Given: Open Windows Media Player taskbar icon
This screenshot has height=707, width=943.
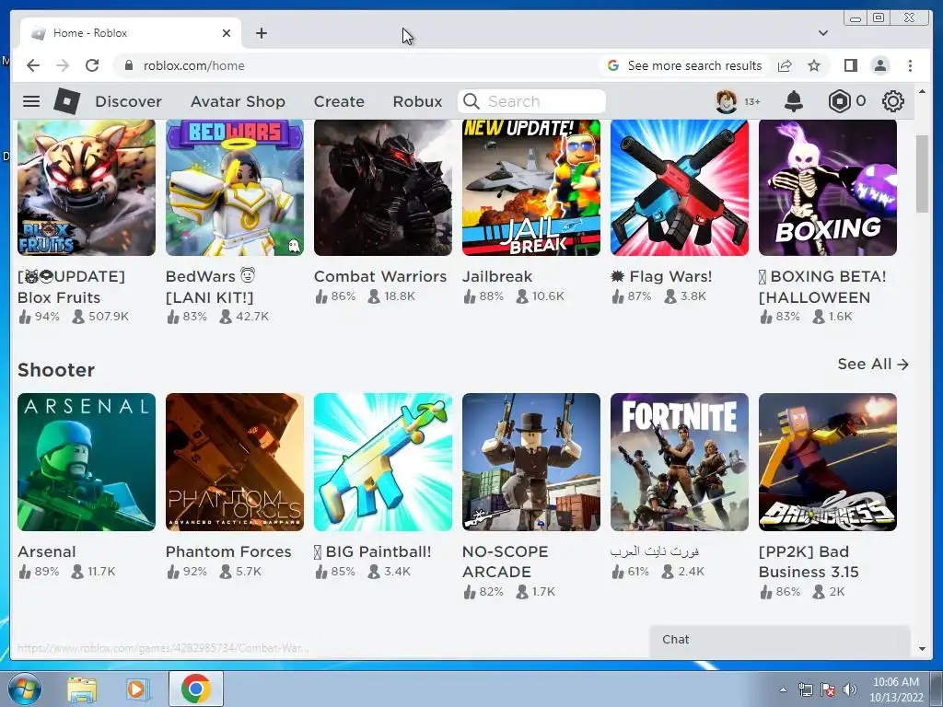Looking at the screenshot, I should (137, 690).
